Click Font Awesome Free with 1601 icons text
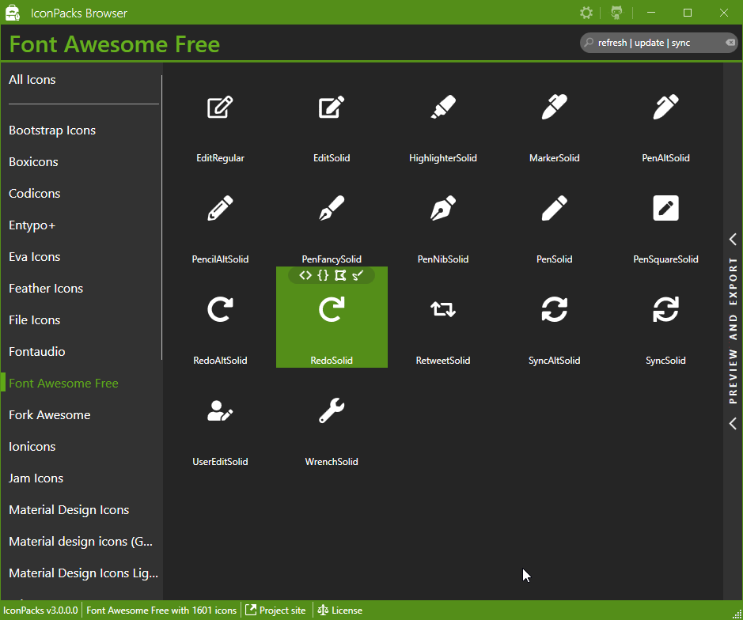 point(161,611)
